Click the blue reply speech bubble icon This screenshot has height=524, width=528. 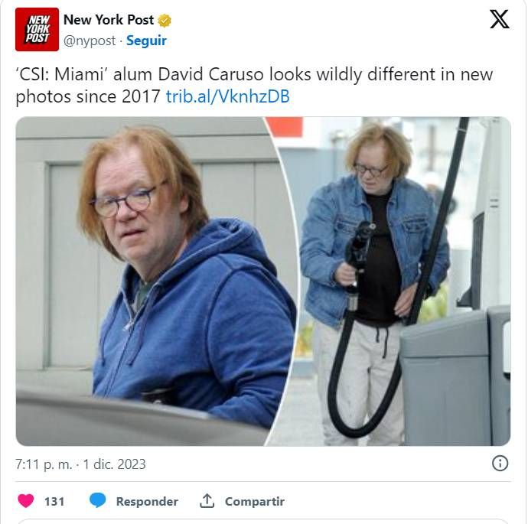point(98,500)
